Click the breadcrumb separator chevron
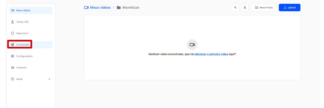 pyautogui.click(x=114, y=8)
